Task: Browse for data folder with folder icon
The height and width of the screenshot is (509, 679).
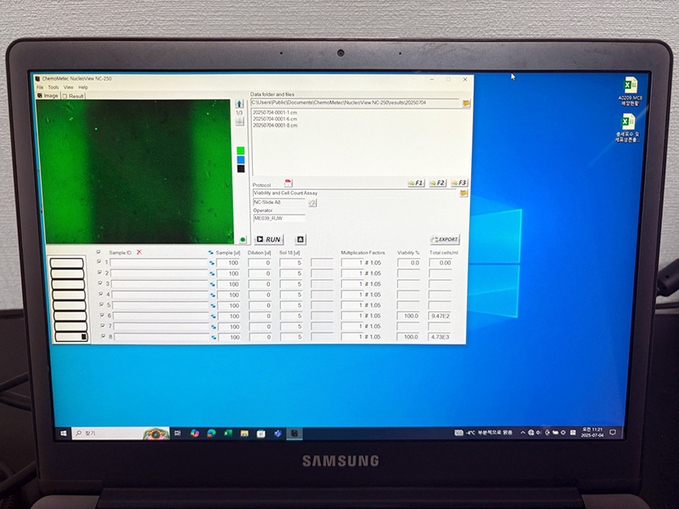Action: tap(466, 103)
